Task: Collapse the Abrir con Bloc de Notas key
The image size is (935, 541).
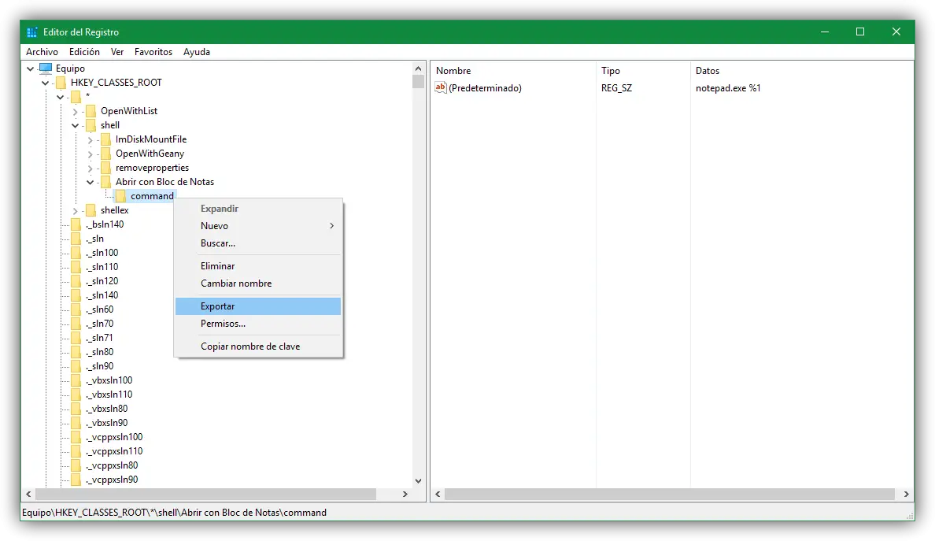Action: click(x=90, y=183)
